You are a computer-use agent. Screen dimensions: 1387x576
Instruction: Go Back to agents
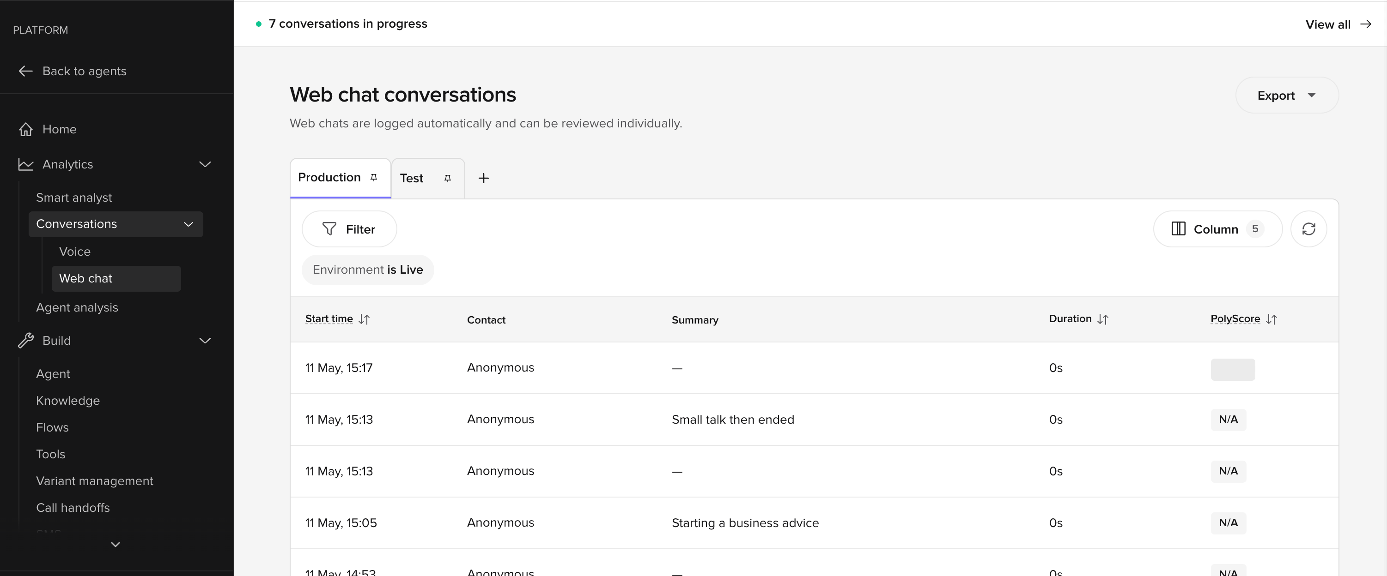[x=73, y=71]
